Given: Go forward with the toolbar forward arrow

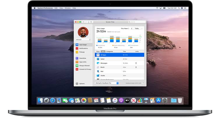Looking at the screenshot, I should (x=87, y=22).
